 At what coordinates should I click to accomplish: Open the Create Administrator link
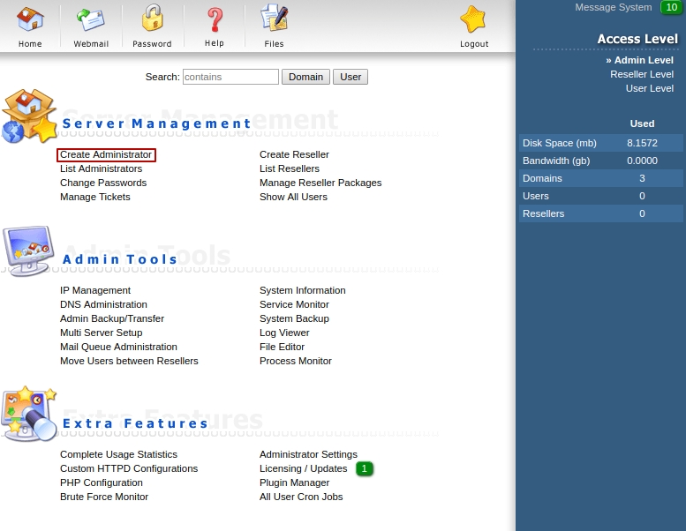(106, 154)
